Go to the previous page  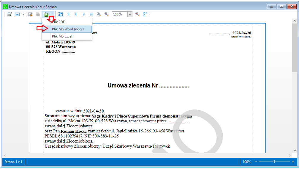click(x=75, y=14)
